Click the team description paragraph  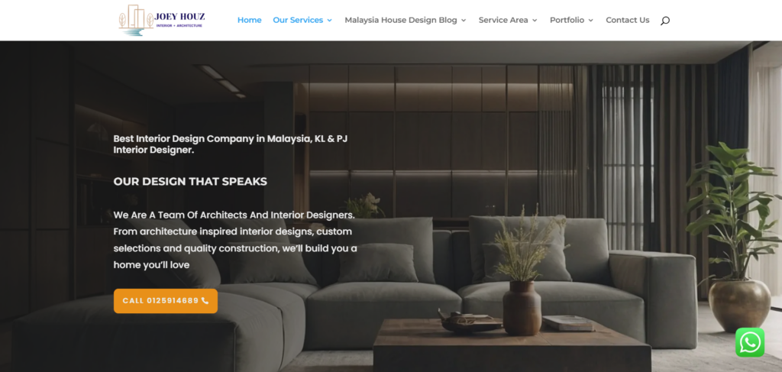235,240
